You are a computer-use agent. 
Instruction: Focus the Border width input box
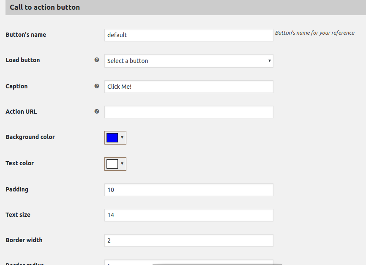188,240
